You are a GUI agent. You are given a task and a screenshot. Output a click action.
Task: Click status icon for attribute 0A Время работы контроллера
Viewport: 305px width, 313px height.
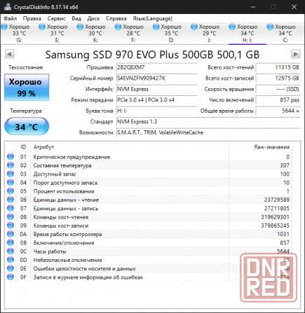tap(11, 234)
